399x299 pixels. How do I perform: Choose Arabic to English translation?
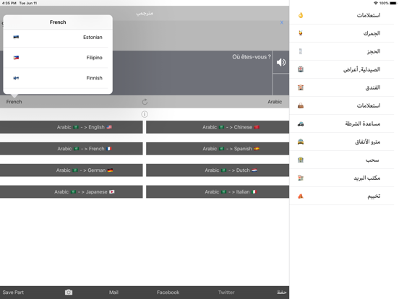72,127
